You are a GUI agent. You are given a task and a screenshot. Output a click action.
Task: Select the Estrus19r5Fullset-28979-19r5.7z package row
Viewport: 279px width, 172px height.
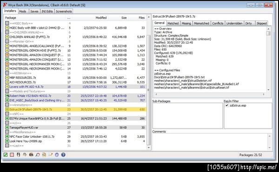(x=75, y=109)
